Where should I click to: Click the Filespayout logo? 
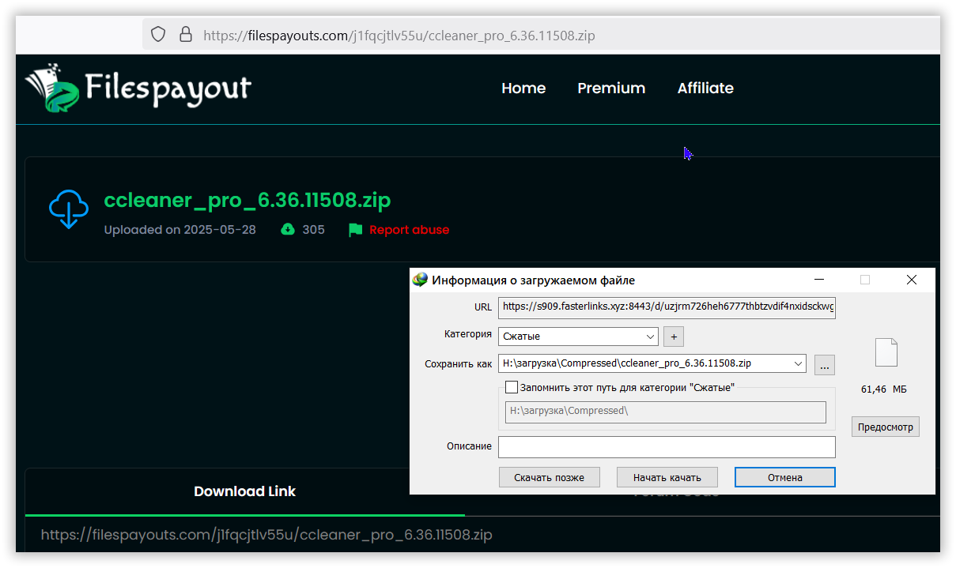click(x=138, y=88)
